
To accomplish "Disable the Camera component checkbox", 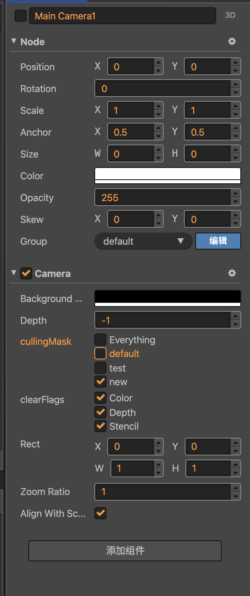I will coord(26,273).
